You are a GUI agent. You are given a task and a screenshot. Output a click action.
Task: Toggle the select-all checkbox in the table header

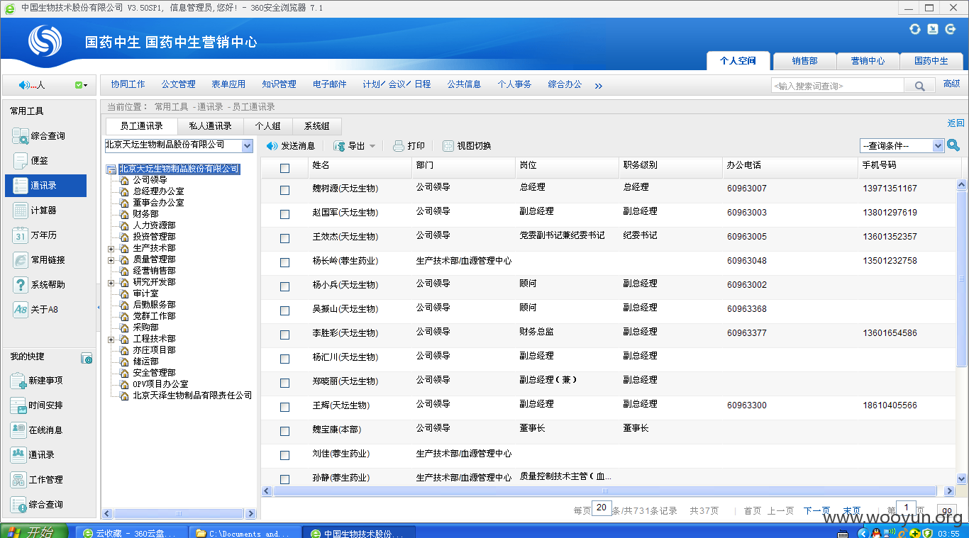[x=284, y=168]
